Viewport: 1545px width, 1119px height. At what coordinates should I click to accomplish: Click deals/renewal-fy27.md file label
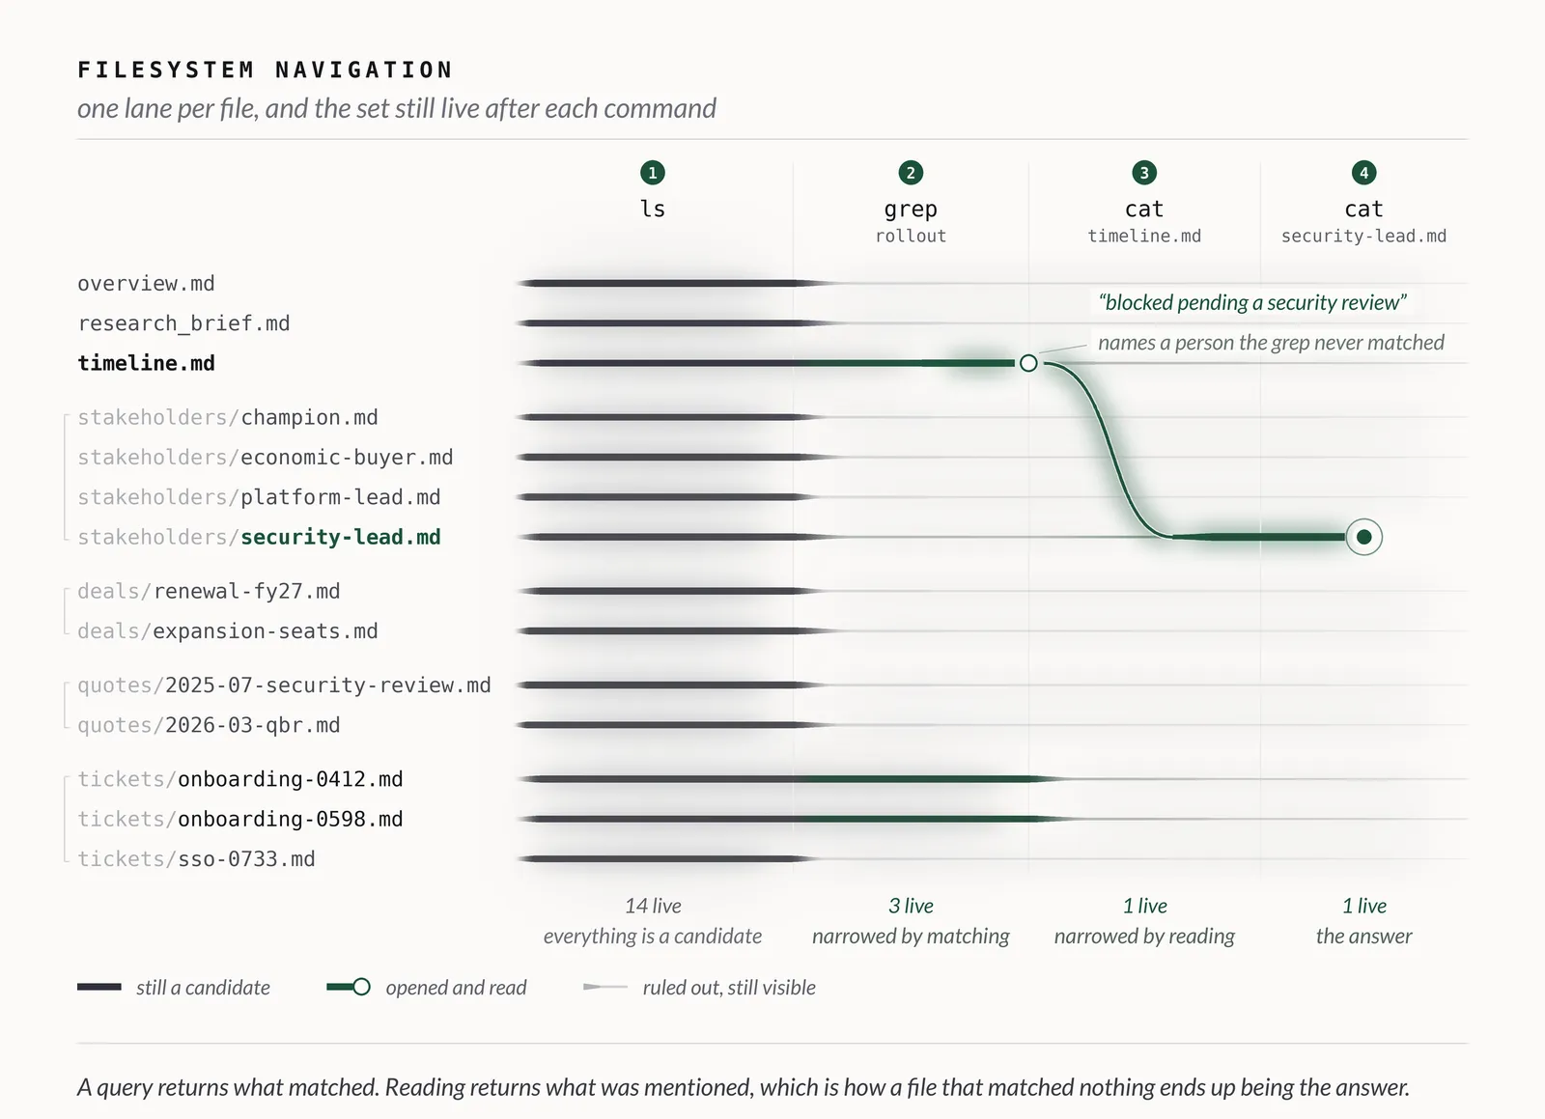pyautogui.click(x=209, y=591)
